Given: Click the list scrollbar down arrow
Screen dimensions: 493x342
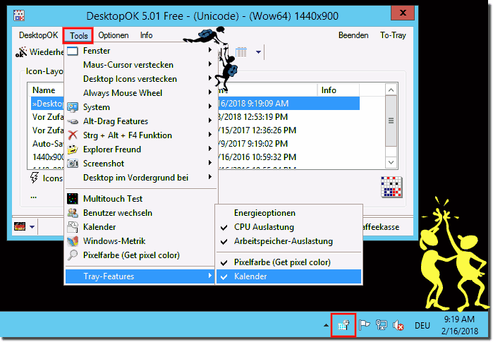Looking at the screenshot, I should pos(391,162).
